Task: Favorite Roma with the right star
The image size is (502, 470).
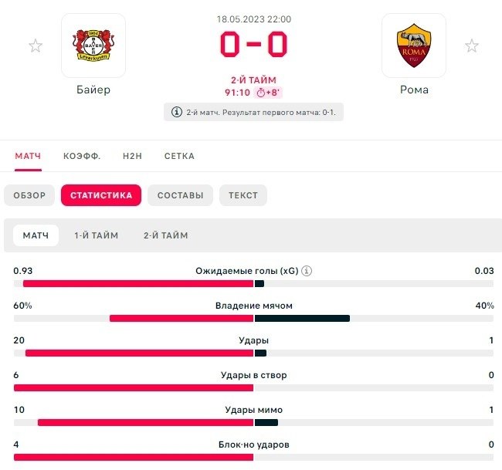Action: point(472,46)
